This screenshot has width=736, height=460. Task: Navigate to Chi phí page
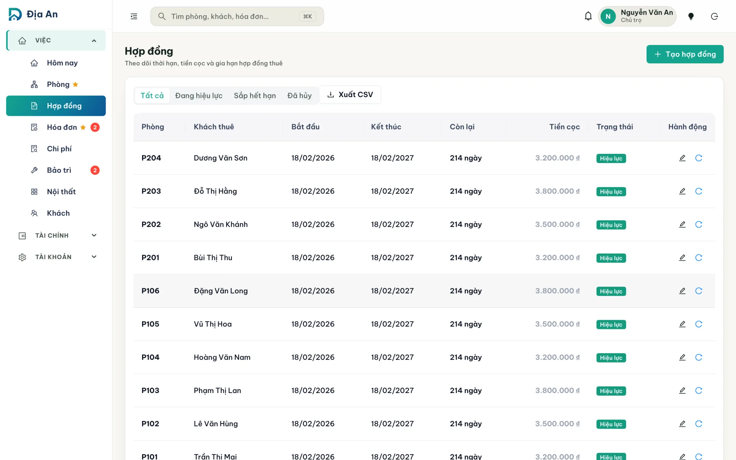click(56, 149)
